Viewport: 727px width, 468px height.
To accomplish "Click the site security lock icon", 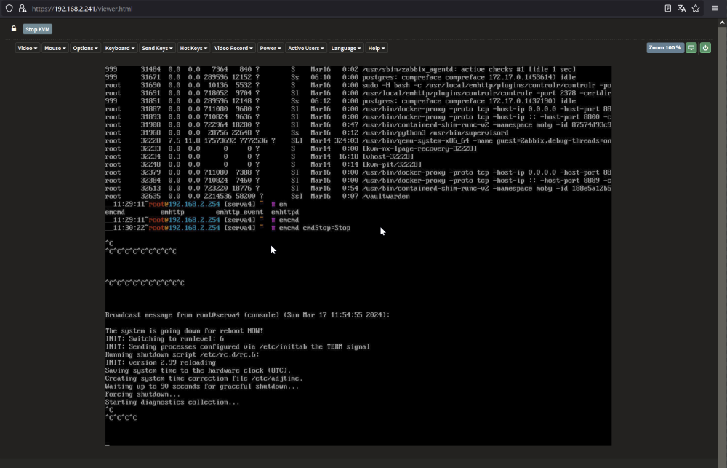I will coord(23,8).
